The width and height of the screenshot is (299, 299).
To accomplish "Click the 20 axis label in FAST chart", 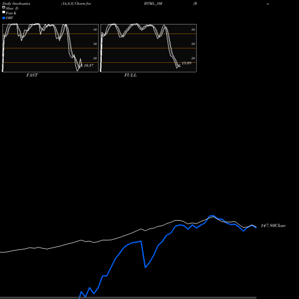I will pos(95,58).
